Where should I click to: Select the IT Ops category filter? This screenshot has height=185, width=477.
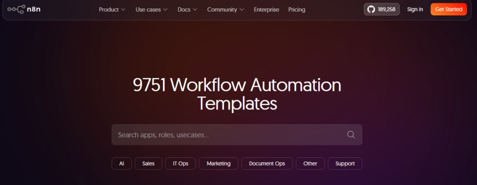pos(181,164)
